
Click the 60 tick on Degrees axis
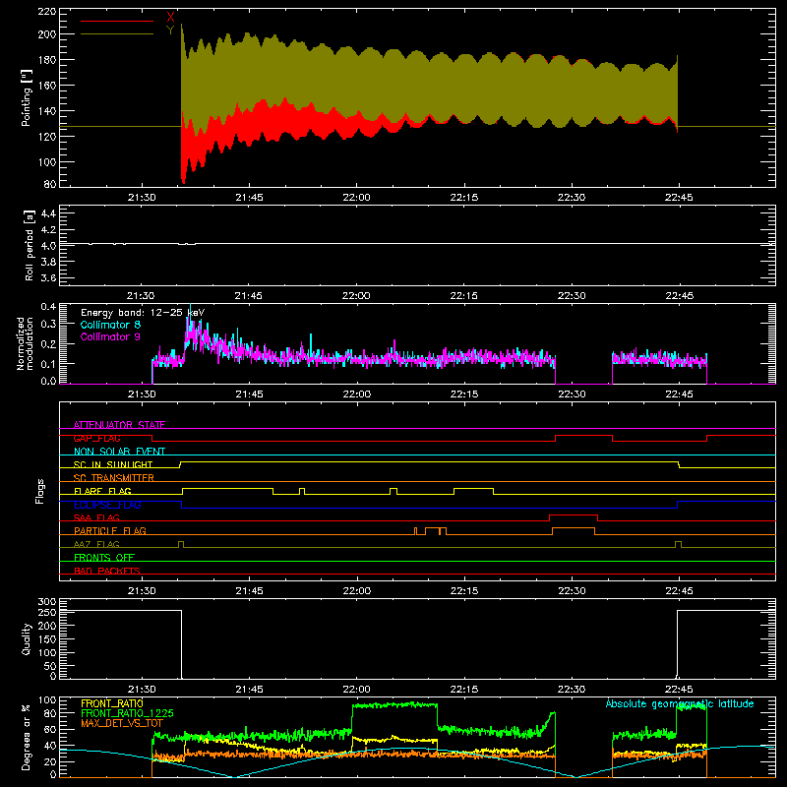pyautogui.click(x=50, y=729)
